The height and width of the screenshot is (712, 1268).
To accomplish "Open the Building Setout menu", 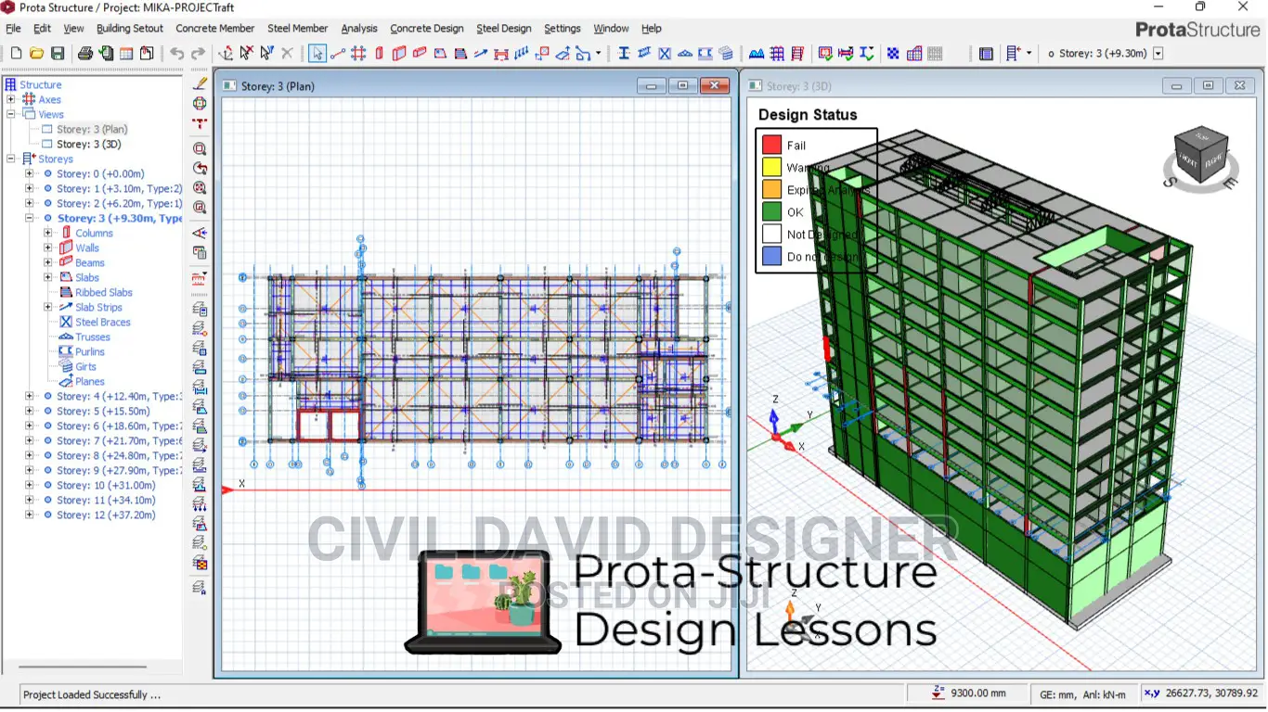I will [130, 29].
